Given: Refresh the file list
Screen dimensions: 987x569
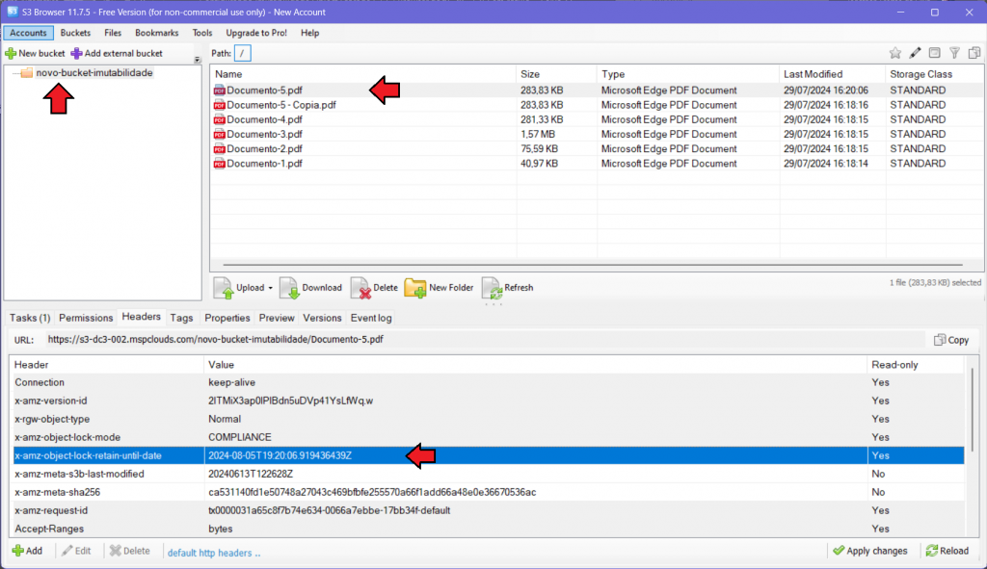Looking at the screenshot, I should tap(508, 288).
